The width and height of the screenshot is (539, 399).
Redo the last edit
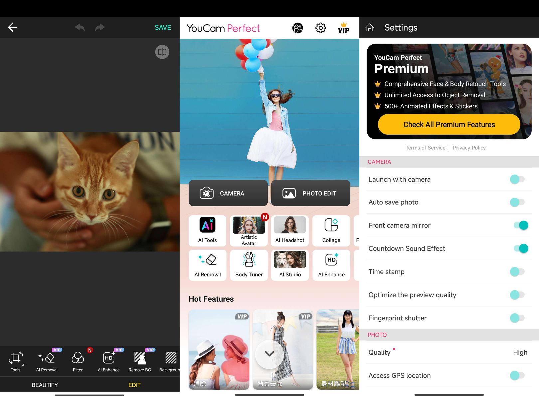[100, 27]
